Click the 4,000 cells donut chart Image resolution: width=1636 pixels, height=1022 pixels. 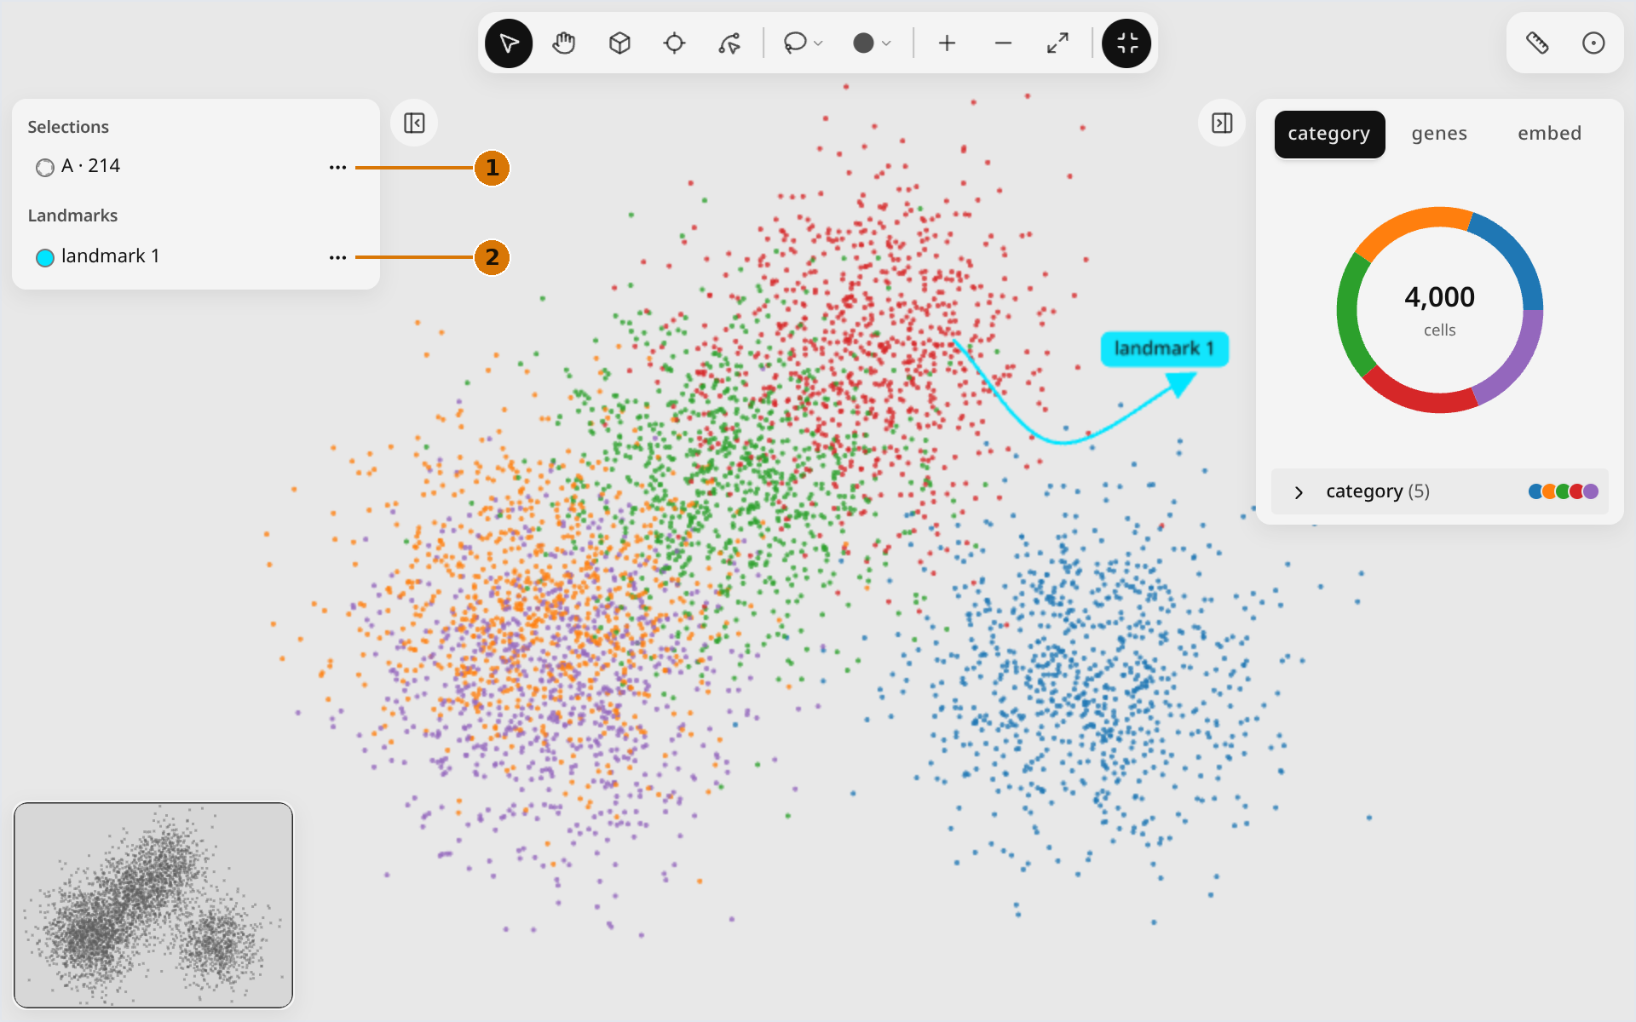click(x=1439, y=310)
